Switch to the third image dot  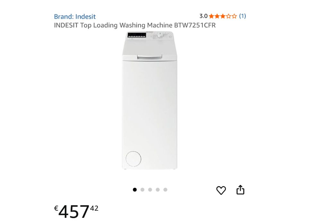coord(150,190)
